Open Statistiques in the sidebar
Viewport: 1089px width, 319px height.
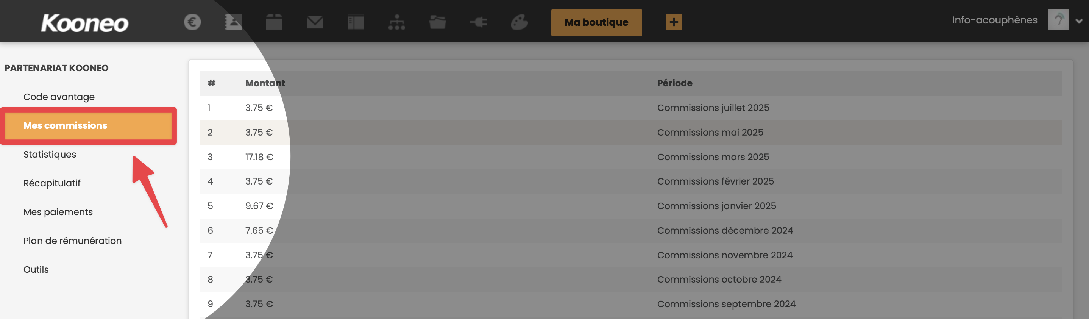[x=50, y=155]
